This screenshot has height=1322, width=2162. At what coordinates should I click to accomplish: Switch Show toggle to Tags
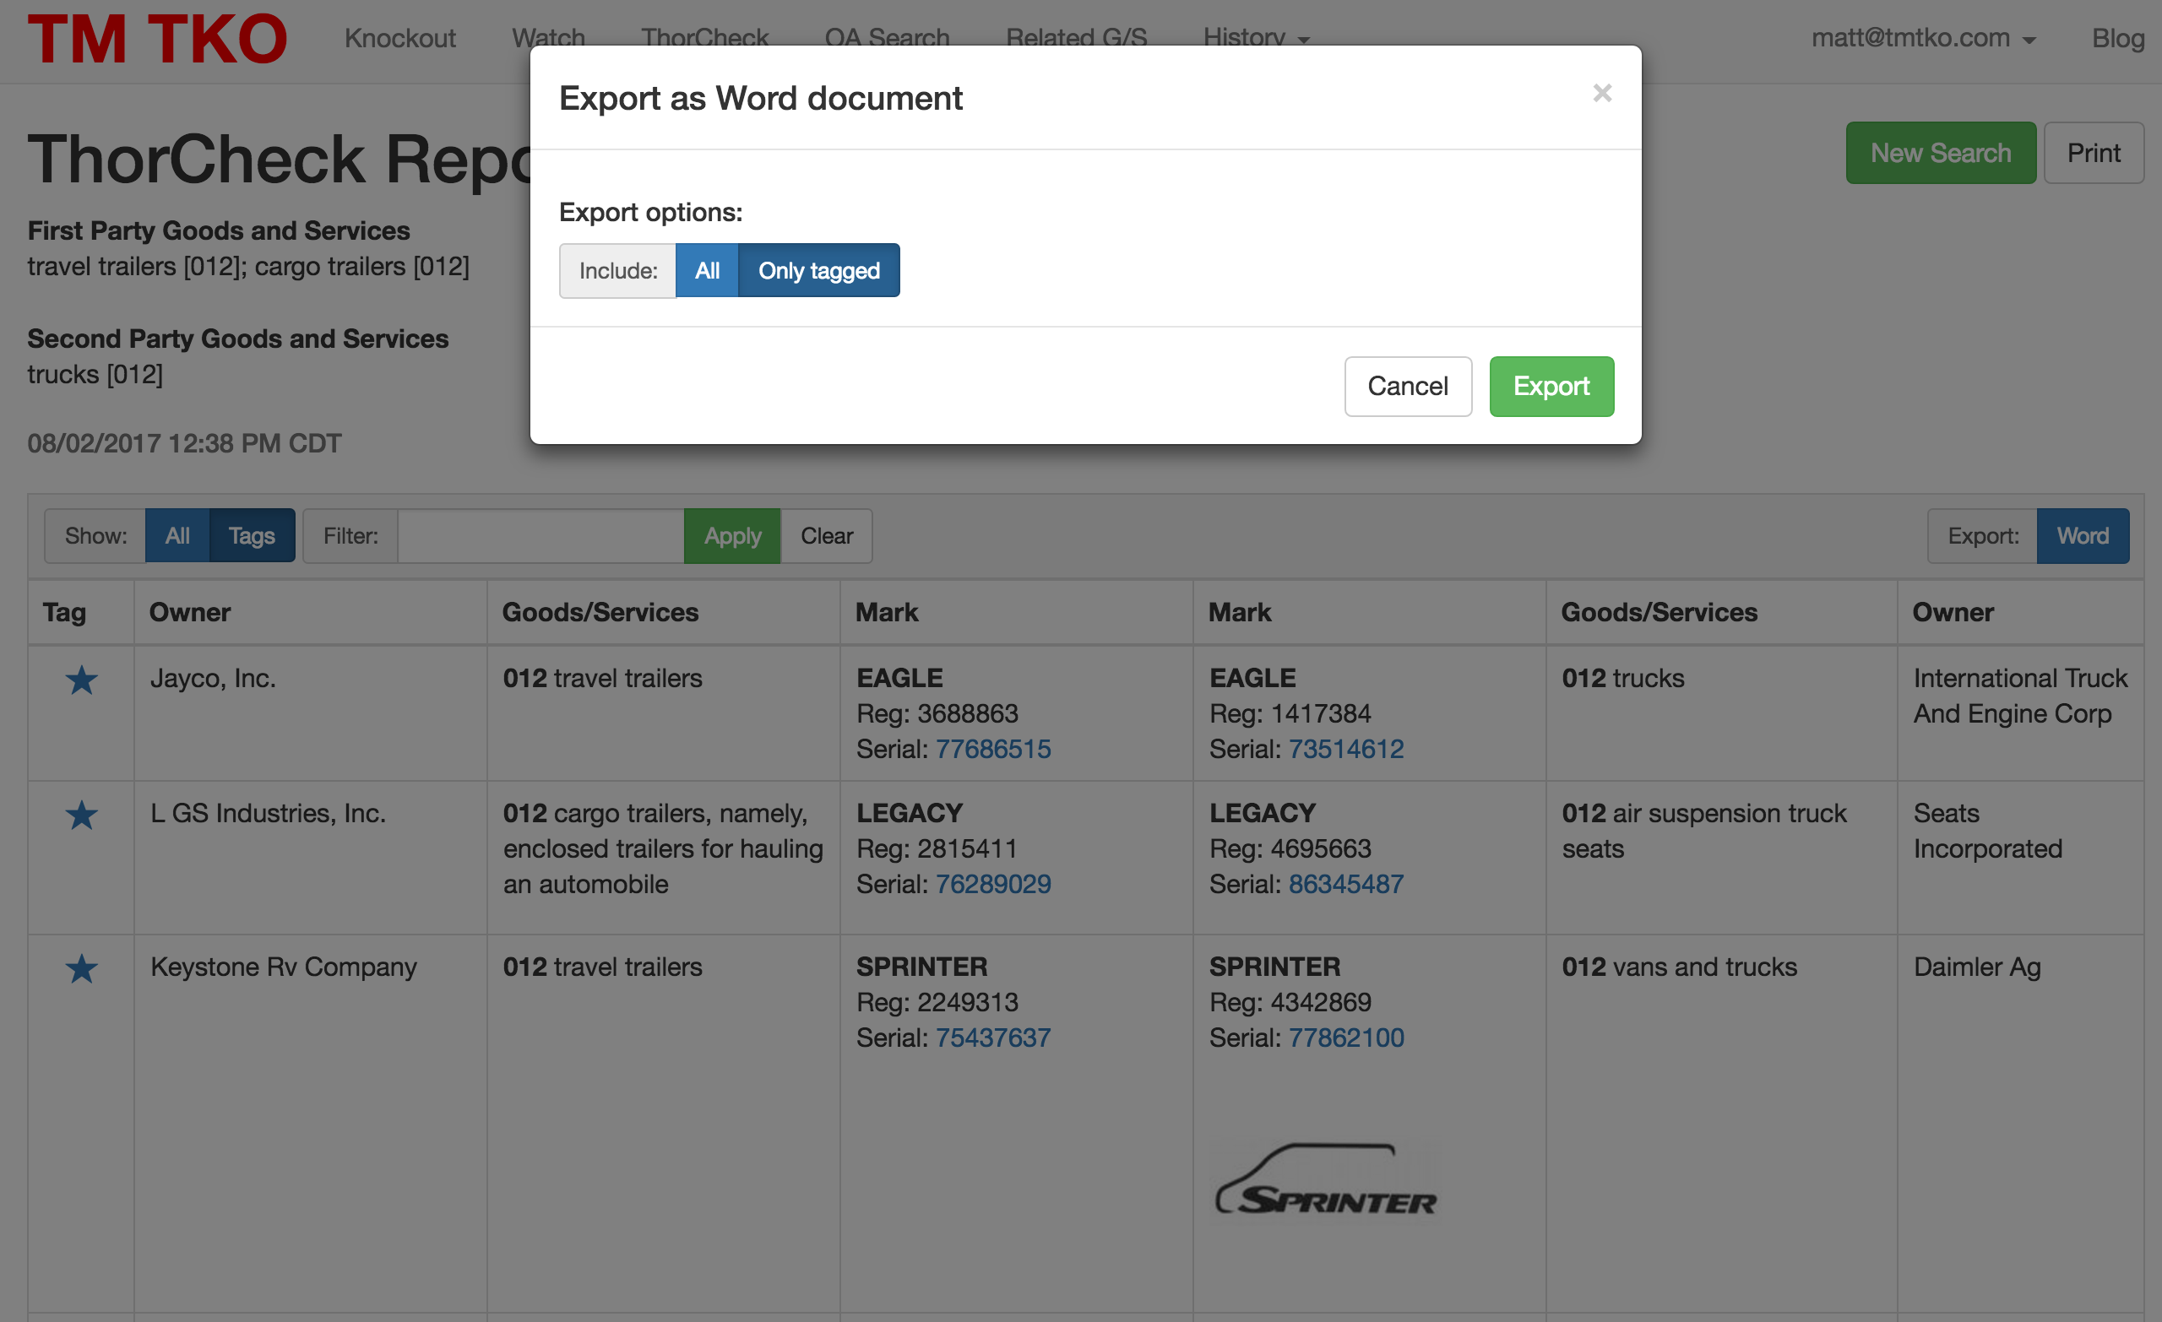click(x=251, y=536)
